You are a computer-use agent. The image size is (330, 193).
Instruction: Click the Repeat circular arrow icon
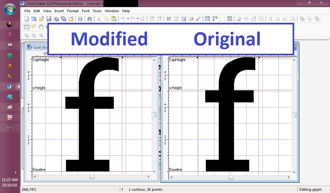pyautogui.click(x=142, y=19)
